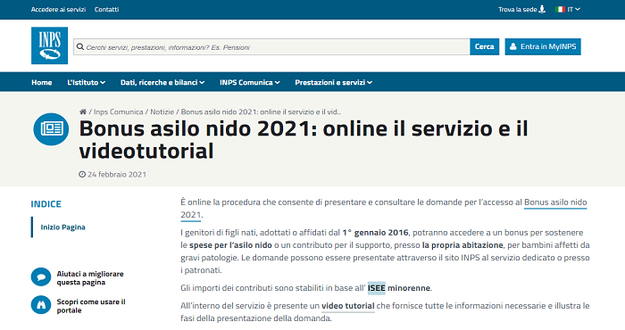Click the Trova la sede location icon
The width and height of the screenshot is (625, 330).
pyautogui.click(x=542, y=9)
